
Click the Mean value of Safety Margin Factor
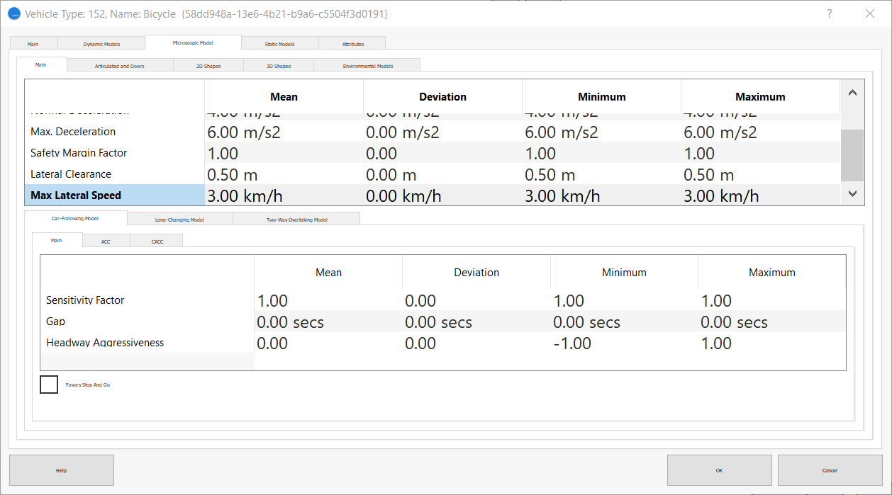tap(284, 153)
